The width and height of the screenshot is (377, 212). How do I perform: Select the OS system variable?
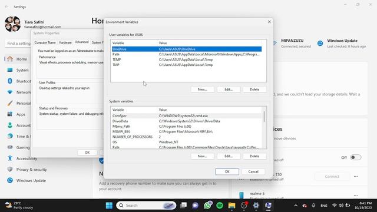point(187,142)
